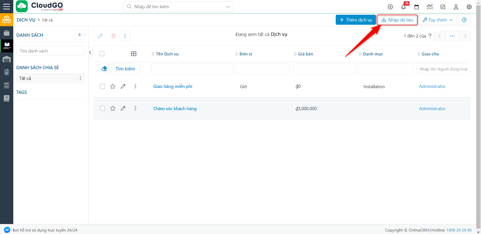Tick the select-all checkbox in header
This screenshot has height=234, width=481.
(102, 54)
